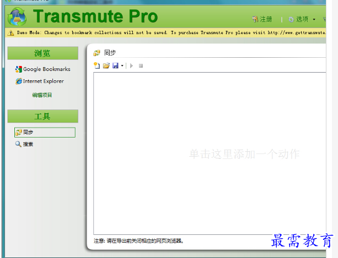The image size is (338, 258).
Task: Expand the save dropdown arrow
Action: point(122,66)
